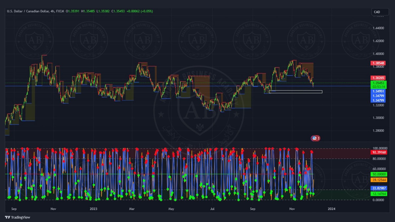The image size is (395, 222).
Task: Click the green 1.35453 current price label
Action: coord(378,83)
